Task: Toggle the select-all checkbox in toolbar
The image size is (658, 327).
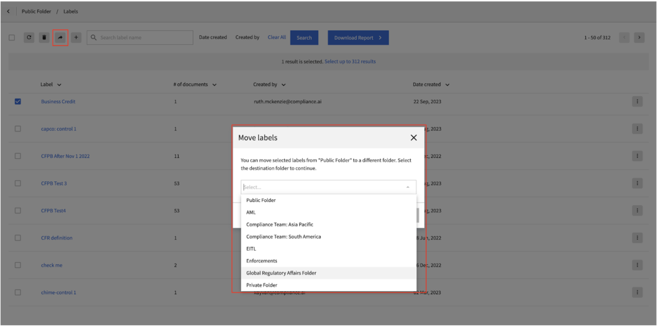Action: coord(12,38)
